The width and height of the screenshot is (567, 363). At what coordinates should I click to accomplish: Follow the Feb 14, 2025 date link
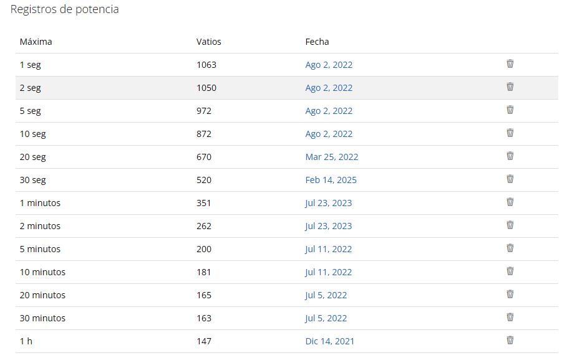(x=331, y=180)
